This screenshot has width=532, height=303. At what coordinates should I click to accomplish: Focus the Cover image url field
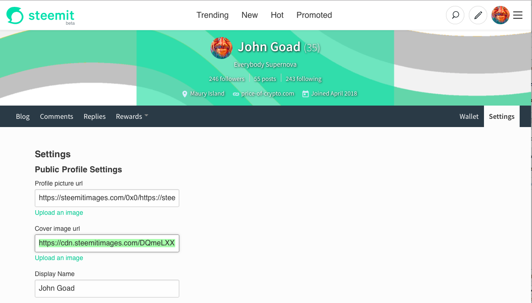click(107, 243)
